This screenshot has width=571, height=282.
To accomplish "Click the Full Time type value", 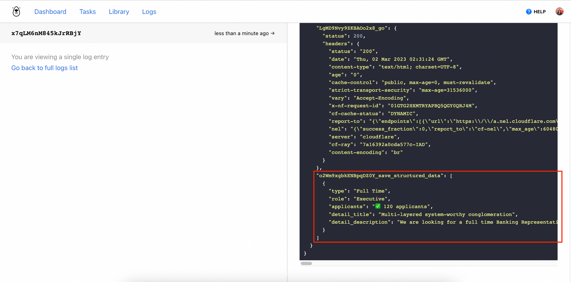I will click(371, 191).
